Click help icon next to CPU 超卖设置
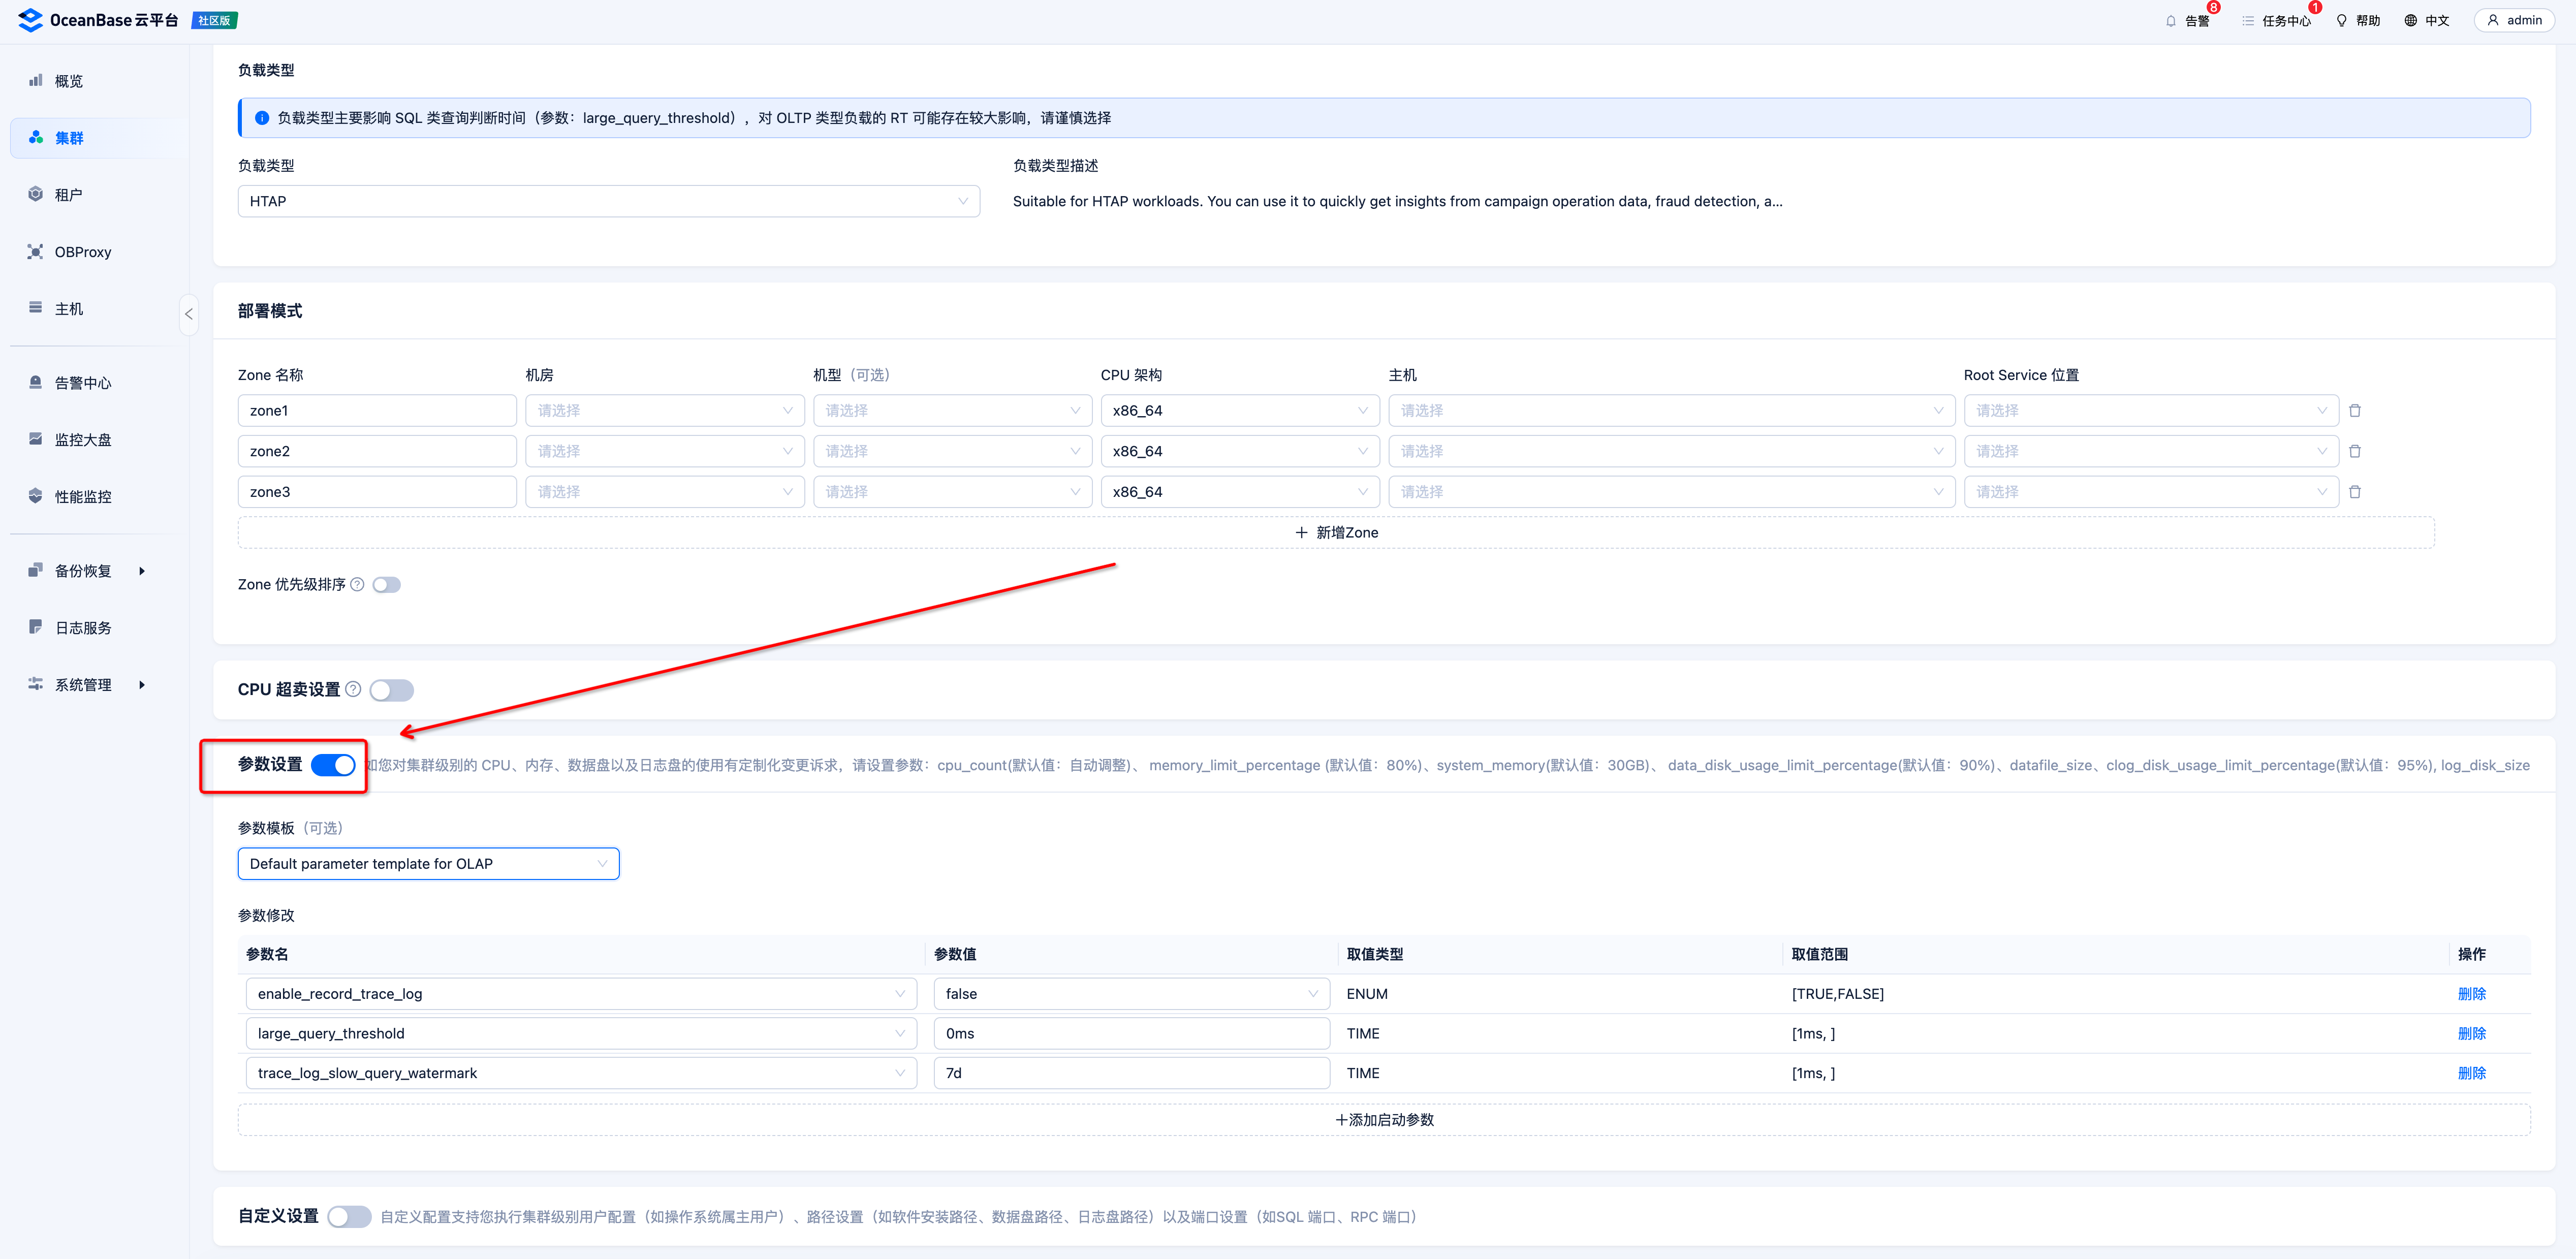The image size is (2576, 1259). pyautogui.click(x=353, y=689)
